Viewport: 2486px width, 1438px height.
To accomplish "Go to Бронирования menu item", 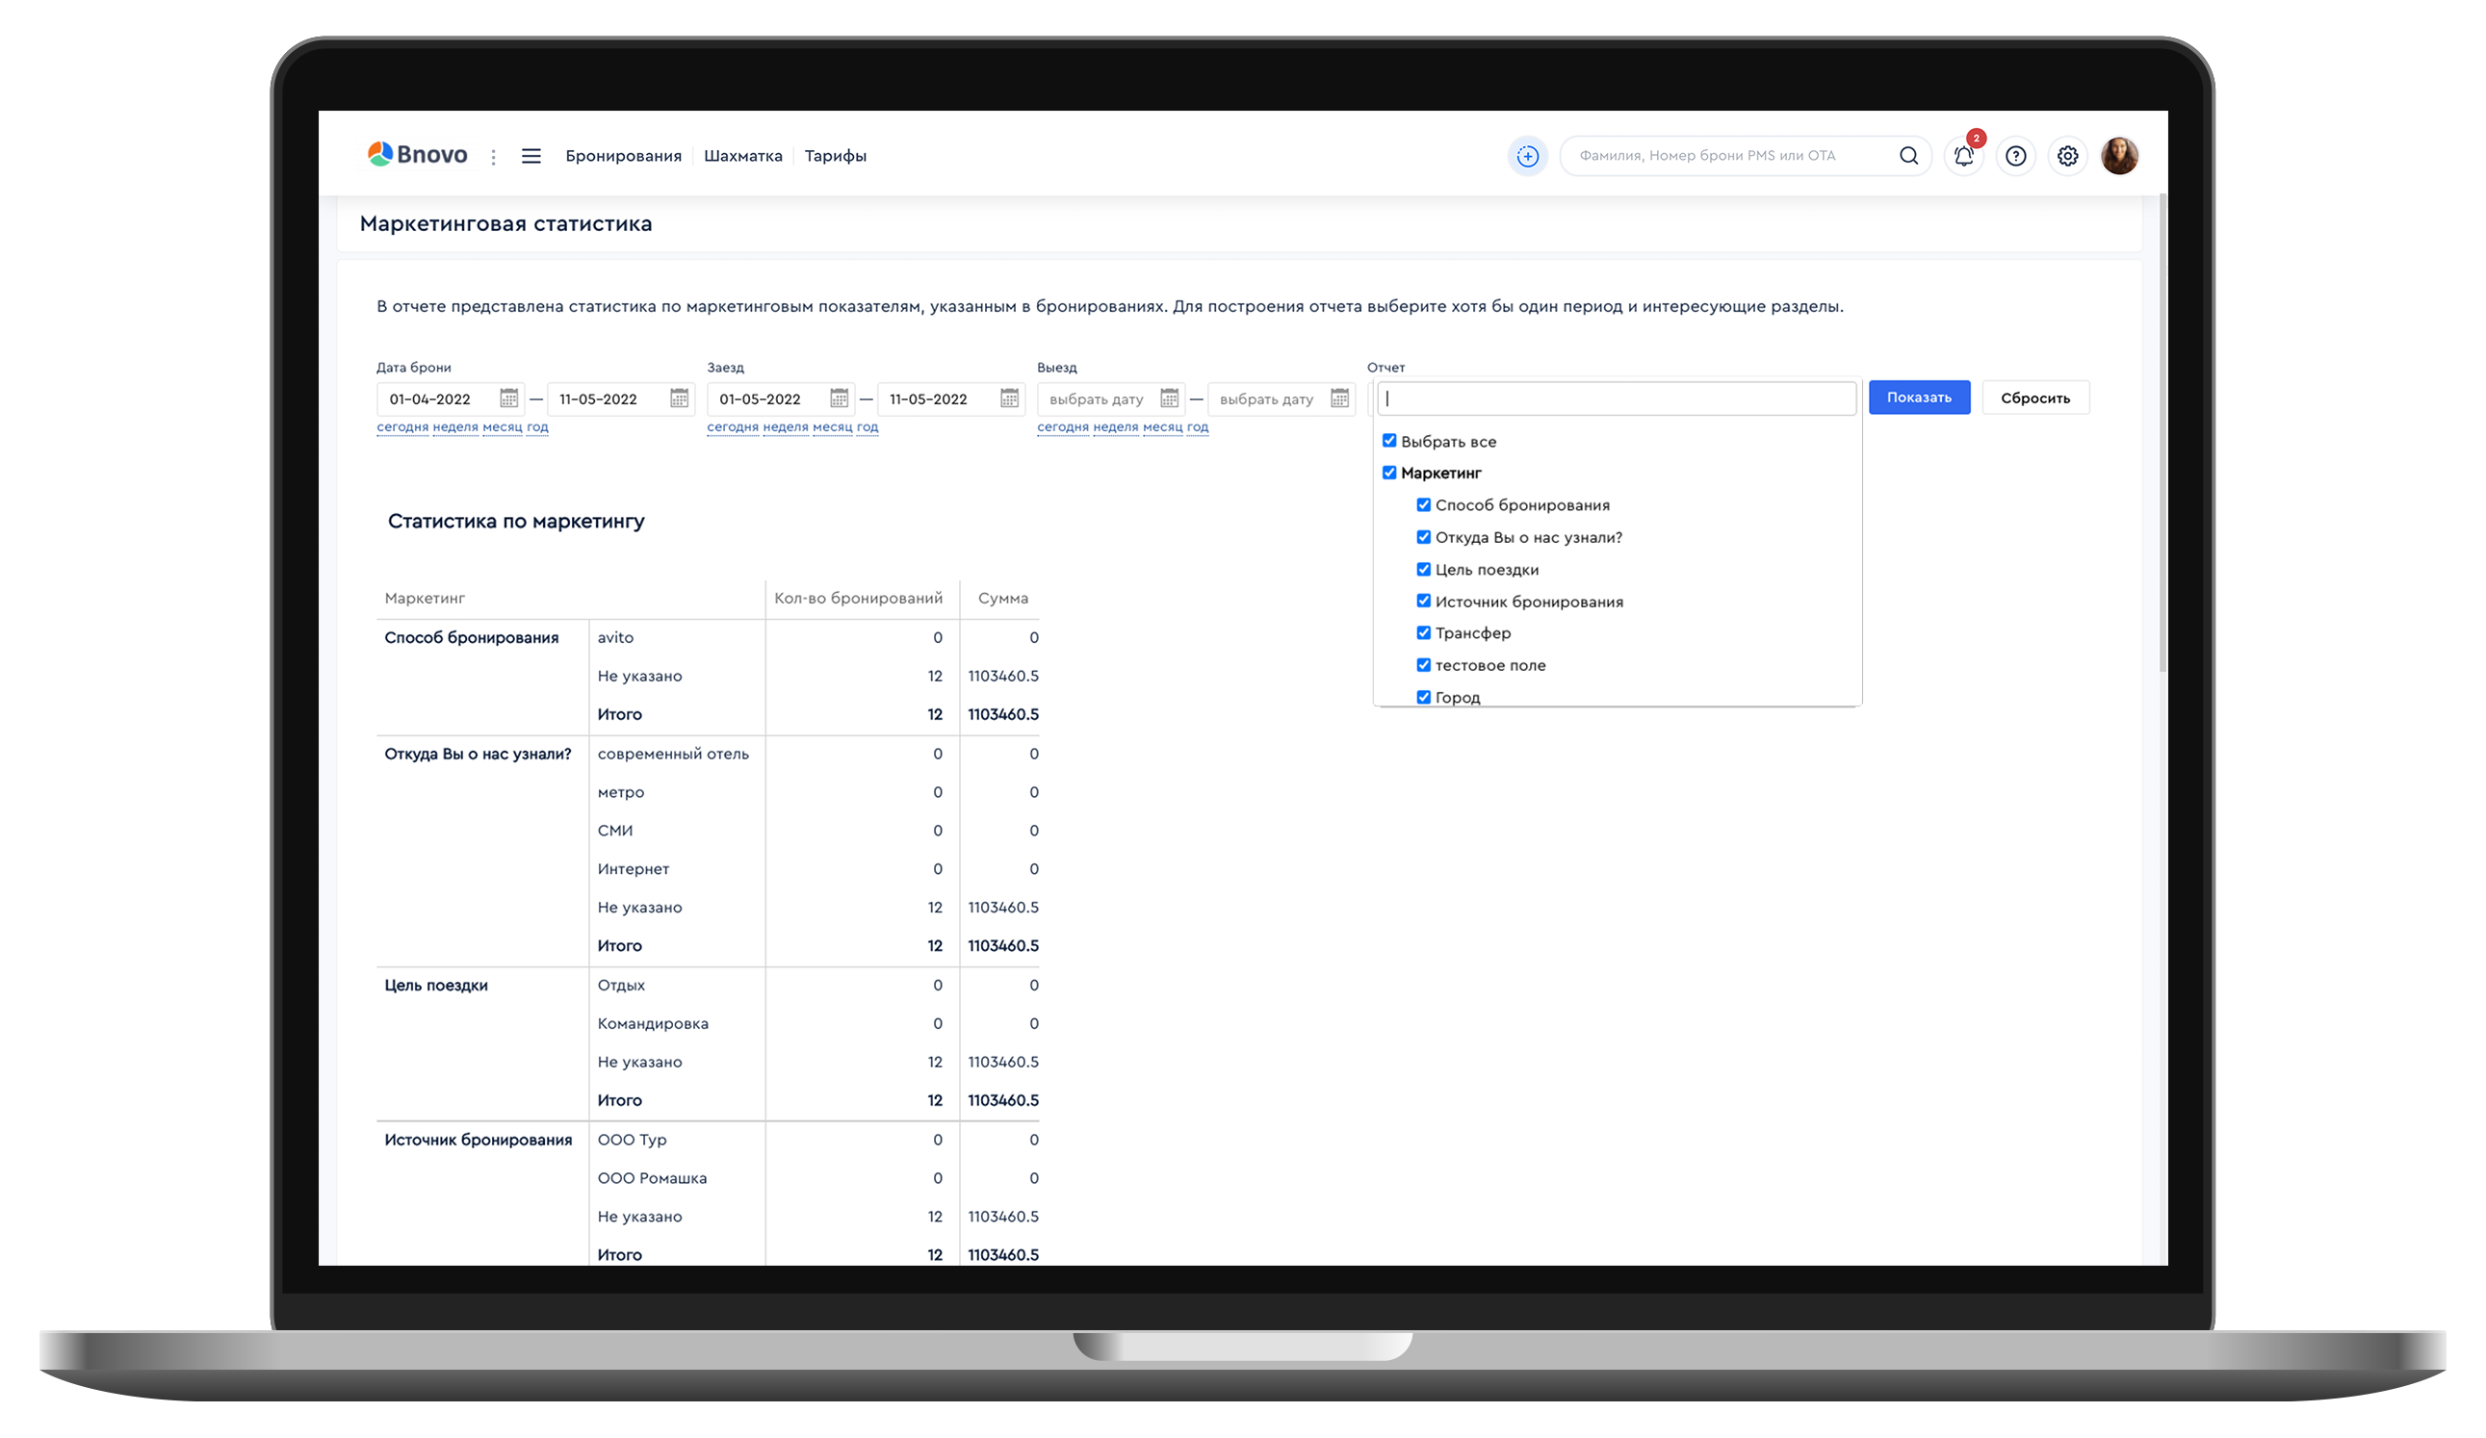I will (x=623, y=156).
